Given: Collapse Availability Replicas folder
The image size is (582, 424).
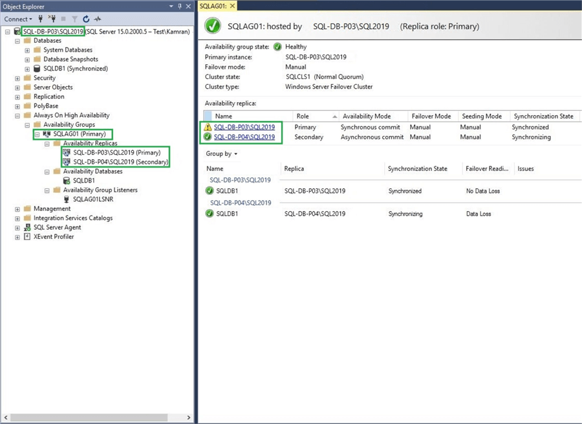Looking at the screenshot, I should point(47,144).
